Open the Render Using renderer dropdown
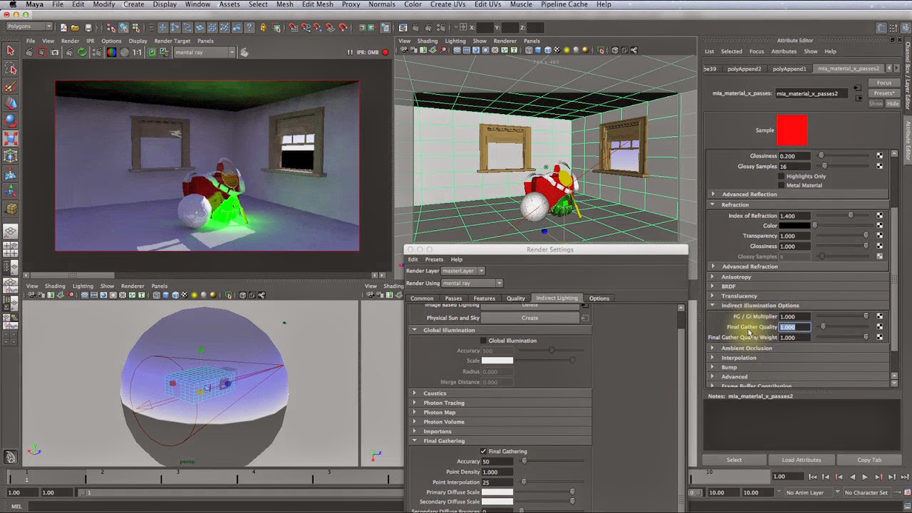The width and height of the screenshot is (912, 513). (x=497, y=283)
